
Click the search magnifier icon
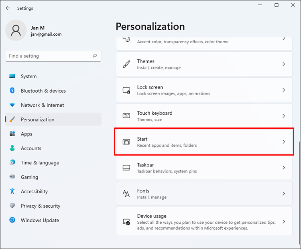coord(95,56)
